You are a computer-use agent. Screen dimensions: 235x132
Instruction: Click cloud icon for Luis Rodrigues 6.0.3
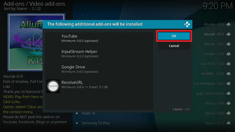click(228, 84)
